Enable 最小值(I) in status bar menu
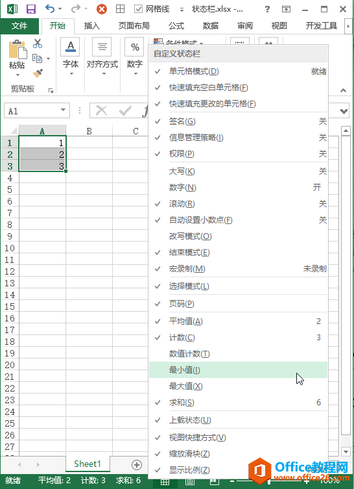The image size is (354, 489). pos(238,370)
